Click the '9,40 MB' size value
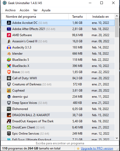This screenshot has width=120, height=151. pyautogui.click(x=78, y=127)
